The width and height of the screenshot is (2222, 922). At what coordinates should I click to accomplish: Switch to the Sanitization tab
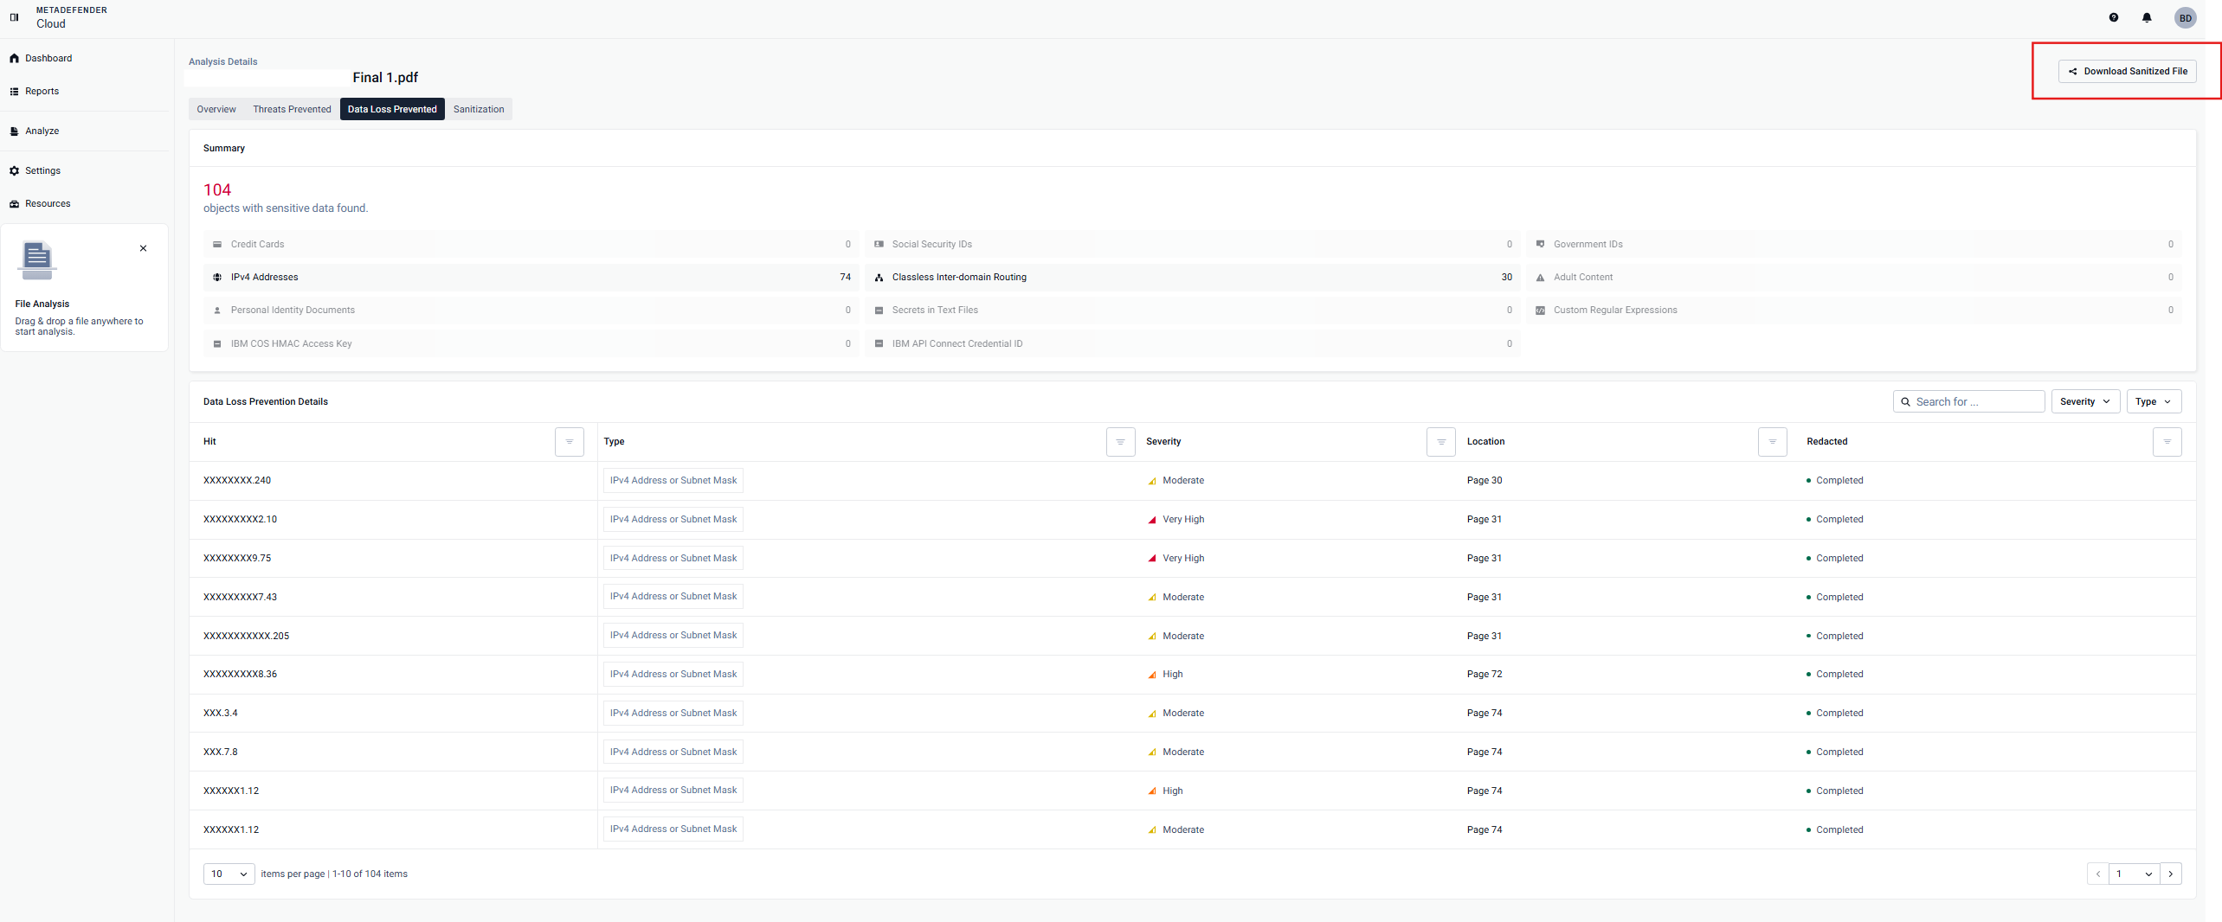pos(479,109)
